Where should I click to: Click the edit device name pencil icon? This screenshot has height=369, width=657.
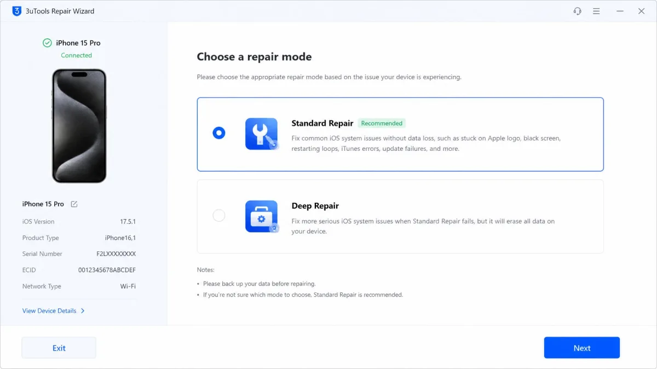74,204
